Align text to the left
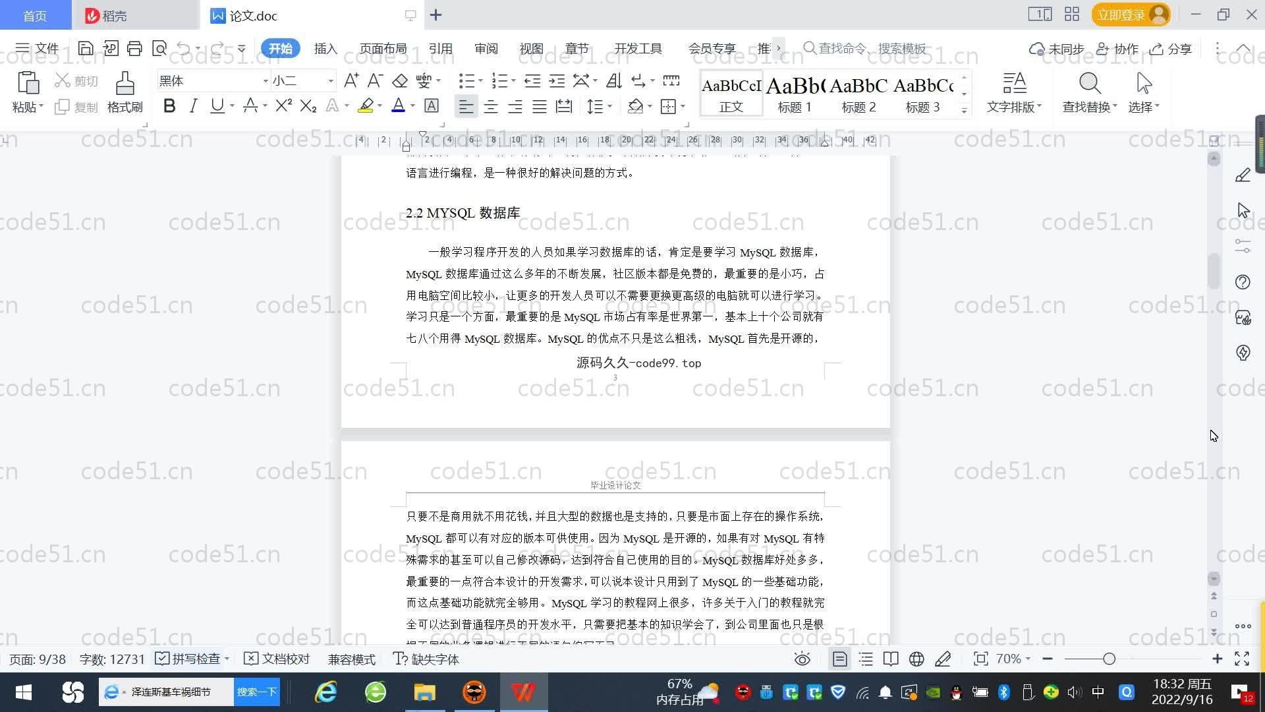Screen dimensions: 1265x712 click(x=466, y=106)
